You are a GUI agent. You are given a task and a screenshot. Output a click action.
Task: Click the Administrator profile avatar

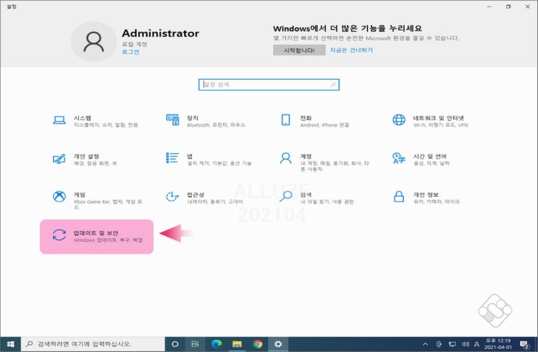coord(94,41)
